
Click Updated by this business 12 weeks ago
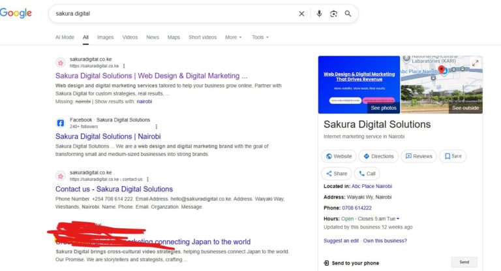(x=368, y=227)
